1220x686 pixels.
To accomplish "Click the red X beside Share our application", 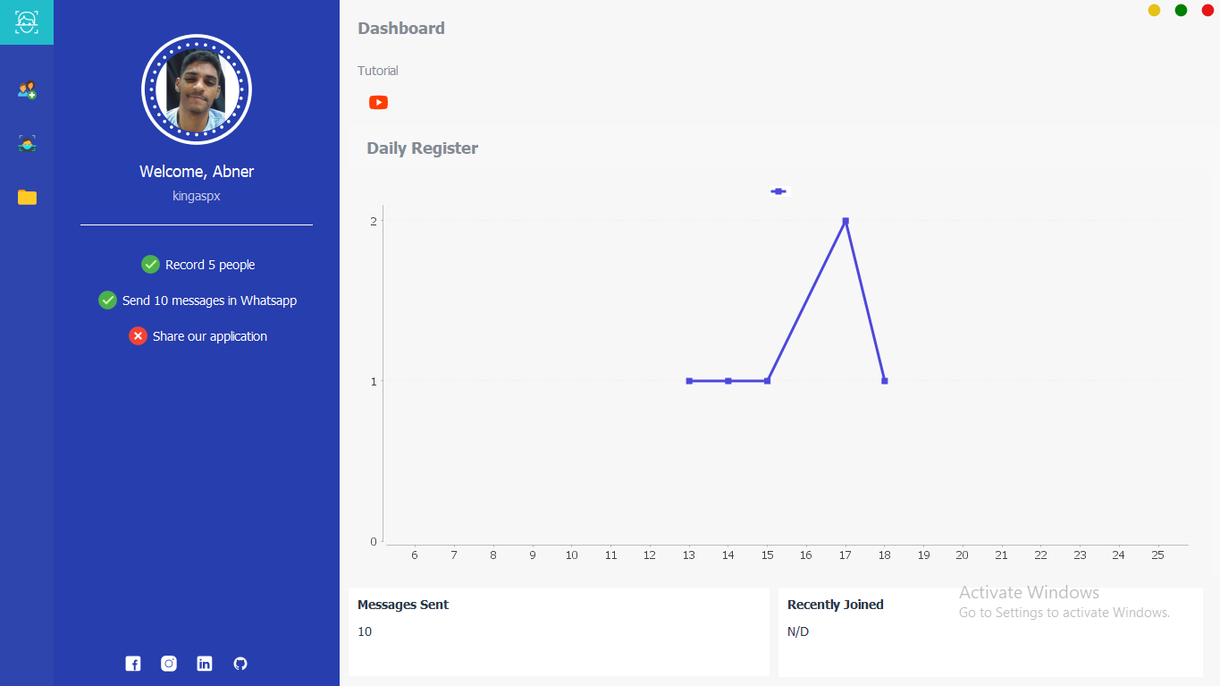I will 138,336.
